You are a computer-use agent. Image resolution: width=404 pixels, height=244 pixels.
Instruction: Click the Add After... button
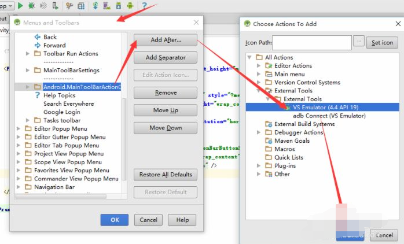point(166,40)
